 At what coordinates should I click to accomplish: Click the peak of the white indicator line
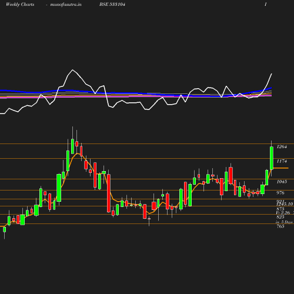[x=73, y=70]
